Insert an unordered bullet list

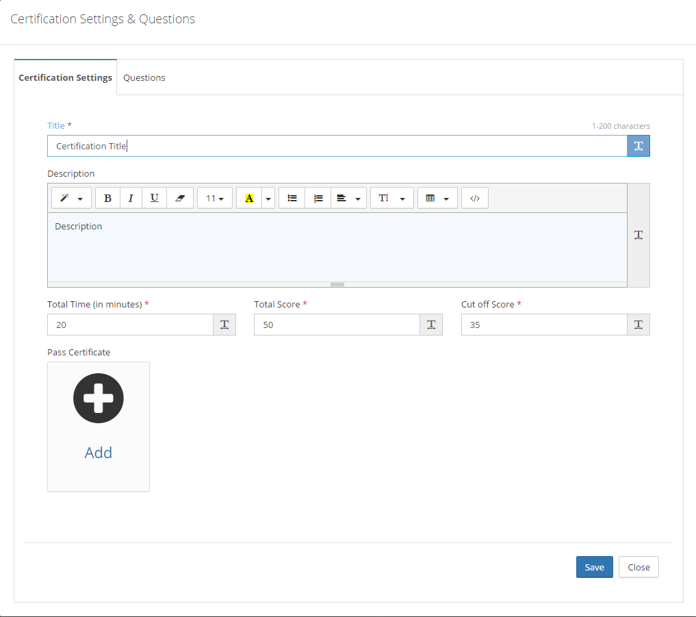(x=292, y=198)
